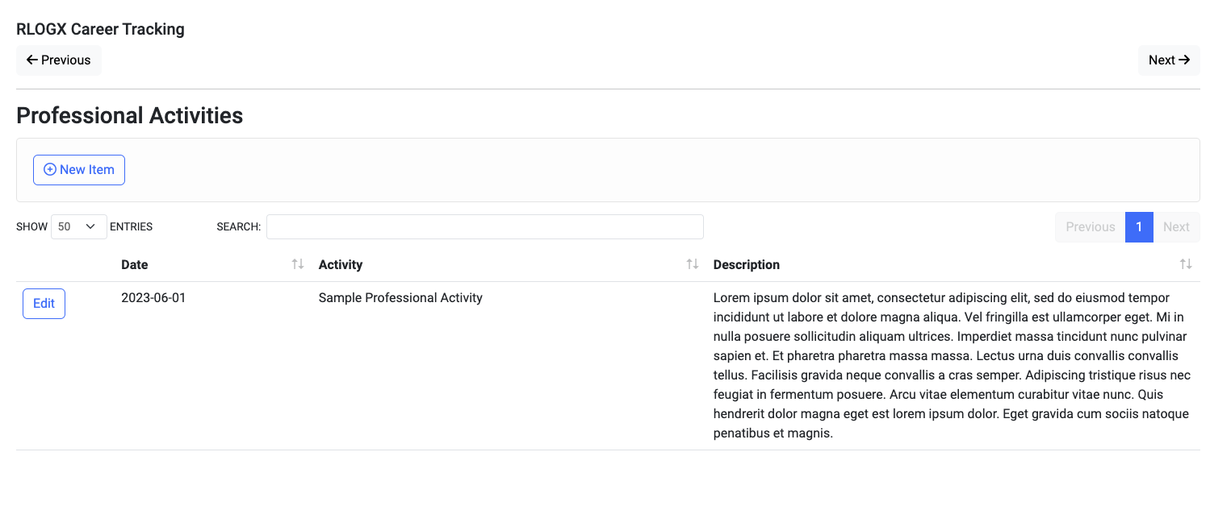Viewport: 1210px width, 510px height.
Task: Click the left arrow icon under the page title
Action: point(32,60)
